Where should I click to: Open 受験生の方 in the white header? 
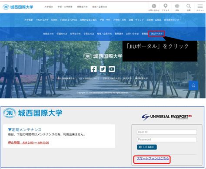tap(82, 7)
